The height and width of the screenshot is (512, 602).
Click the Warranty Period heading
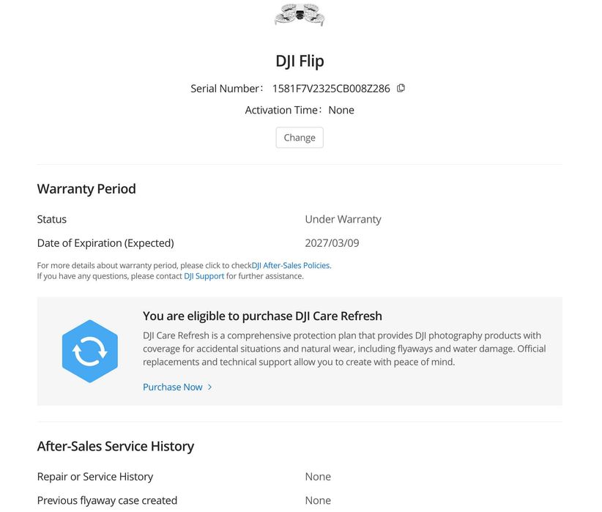[86, 189]
